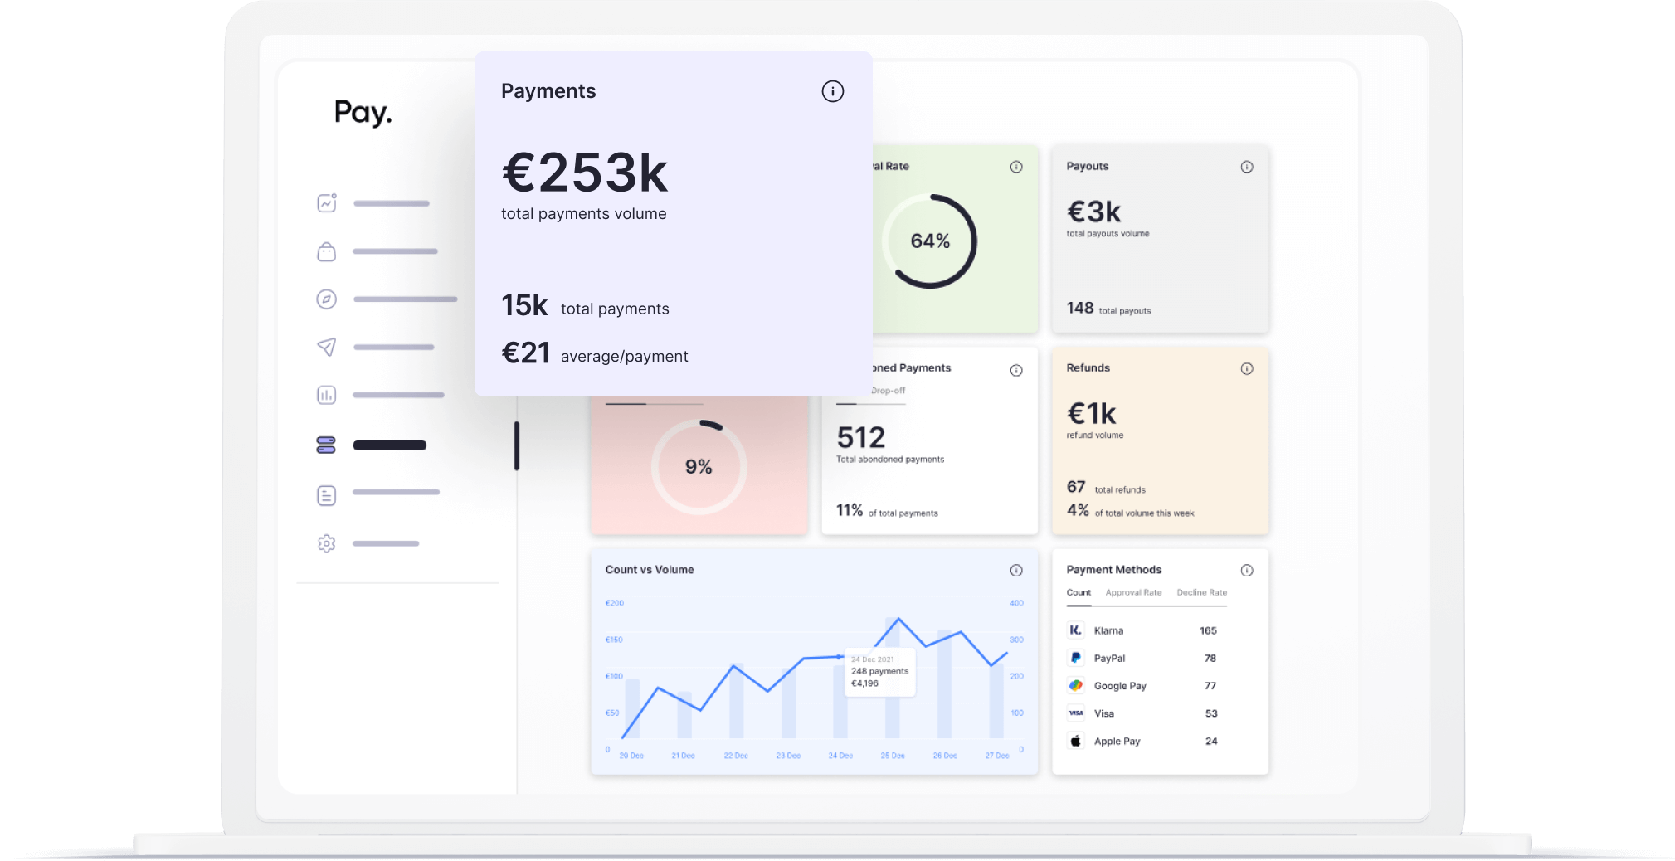Open the Decline Rate tab
Image resolution: width=1675 pixels, height=861 pixels.
pyautogui.click(x=1201, y=592)
